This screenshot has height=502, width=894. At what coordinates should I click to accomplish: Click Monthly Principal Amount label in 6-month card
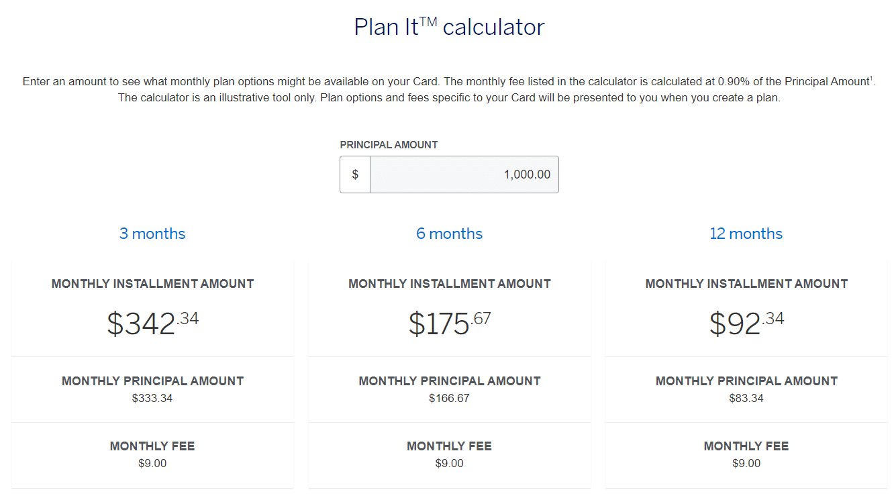[x=449, y=381]
